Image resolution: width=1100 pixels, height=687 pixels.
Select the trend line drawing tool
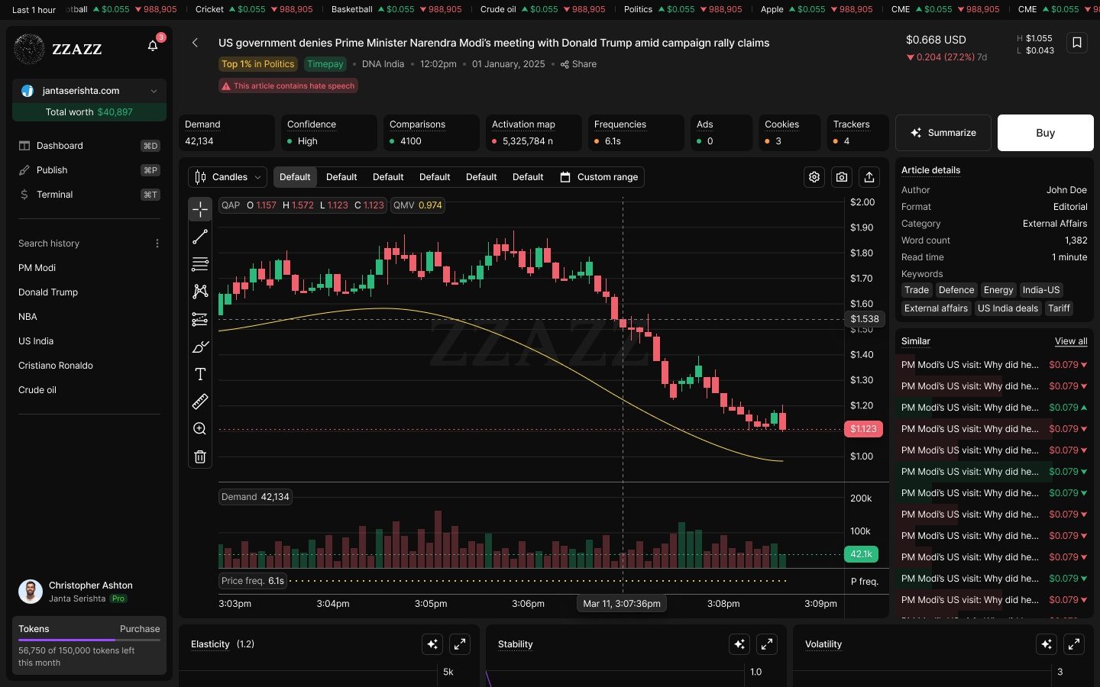(x=200, y=237)
